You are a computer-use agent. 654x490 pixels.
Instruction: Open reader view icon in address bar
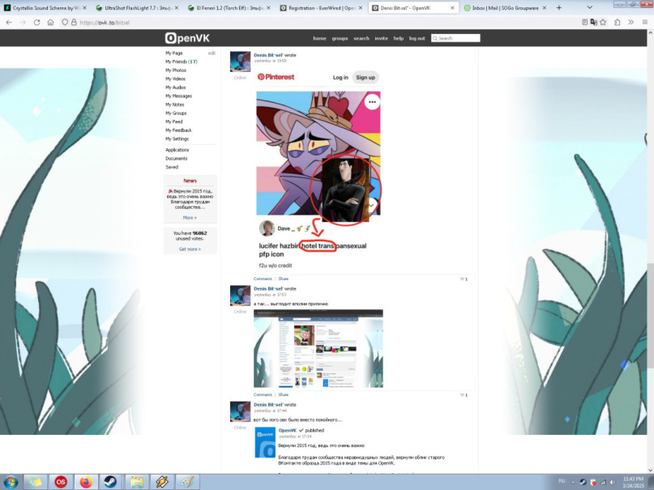[x=585, y=22]
